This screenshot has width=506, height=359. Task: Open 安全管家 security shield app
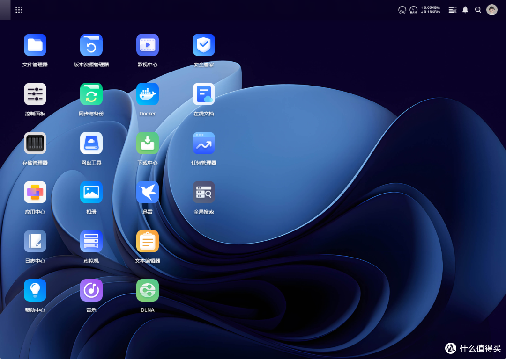[204, 45]
